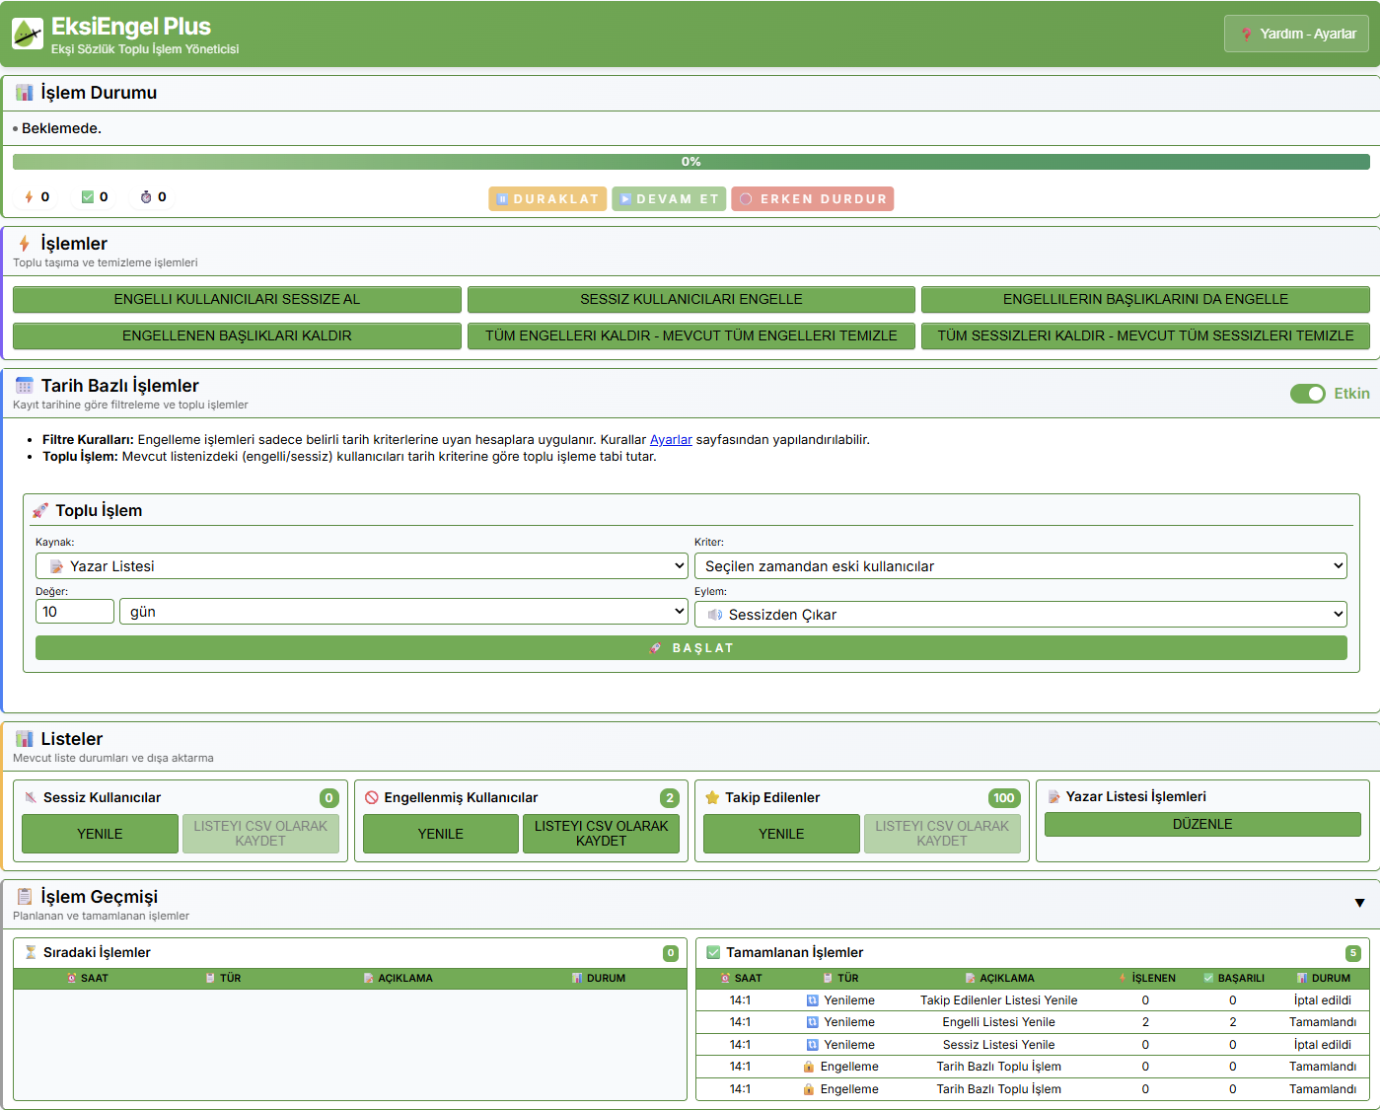
Task: Save Engellenmiş Kullanıcılar list as CSV
Action: pos(602,834)
